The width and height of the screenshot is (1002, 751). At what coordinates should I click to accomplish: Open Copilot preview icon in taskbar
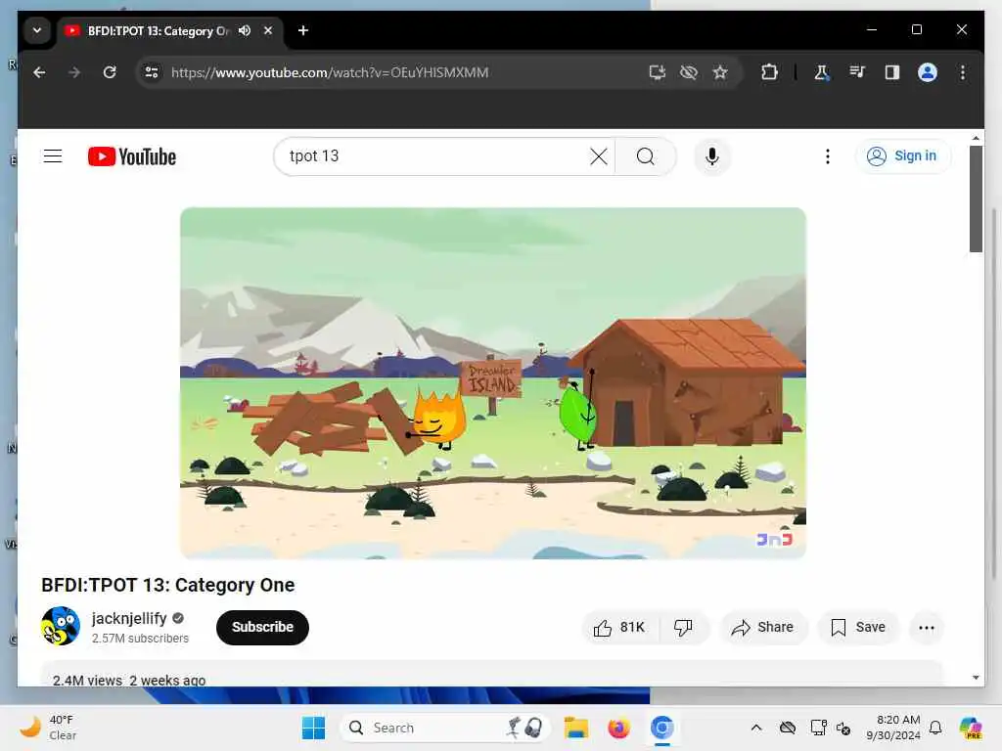click(971, 728)
